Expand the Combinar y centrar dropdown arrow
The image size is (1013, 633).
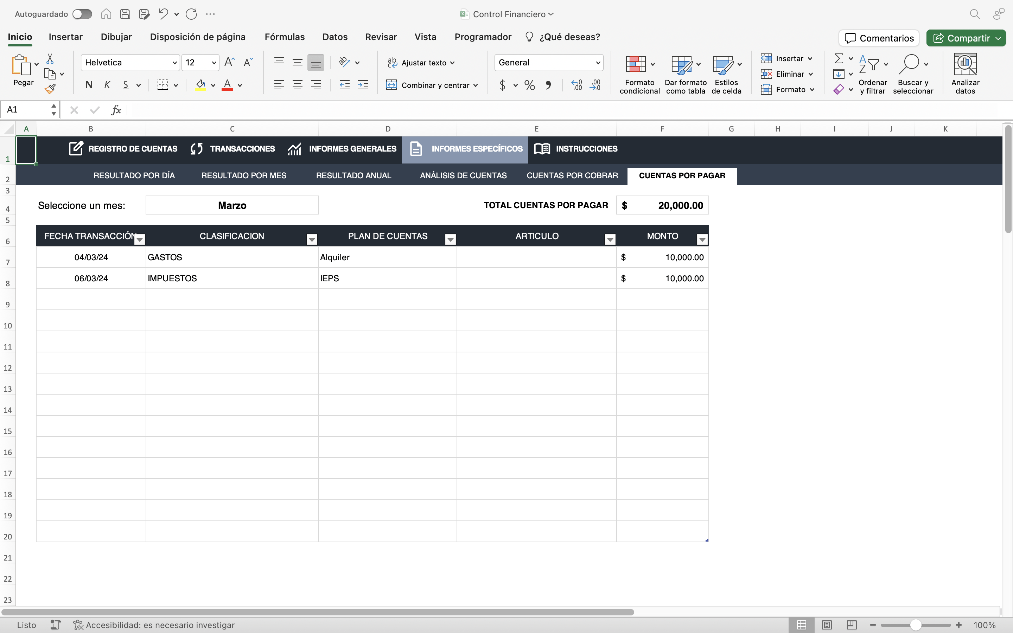click(x=476, y=85)
